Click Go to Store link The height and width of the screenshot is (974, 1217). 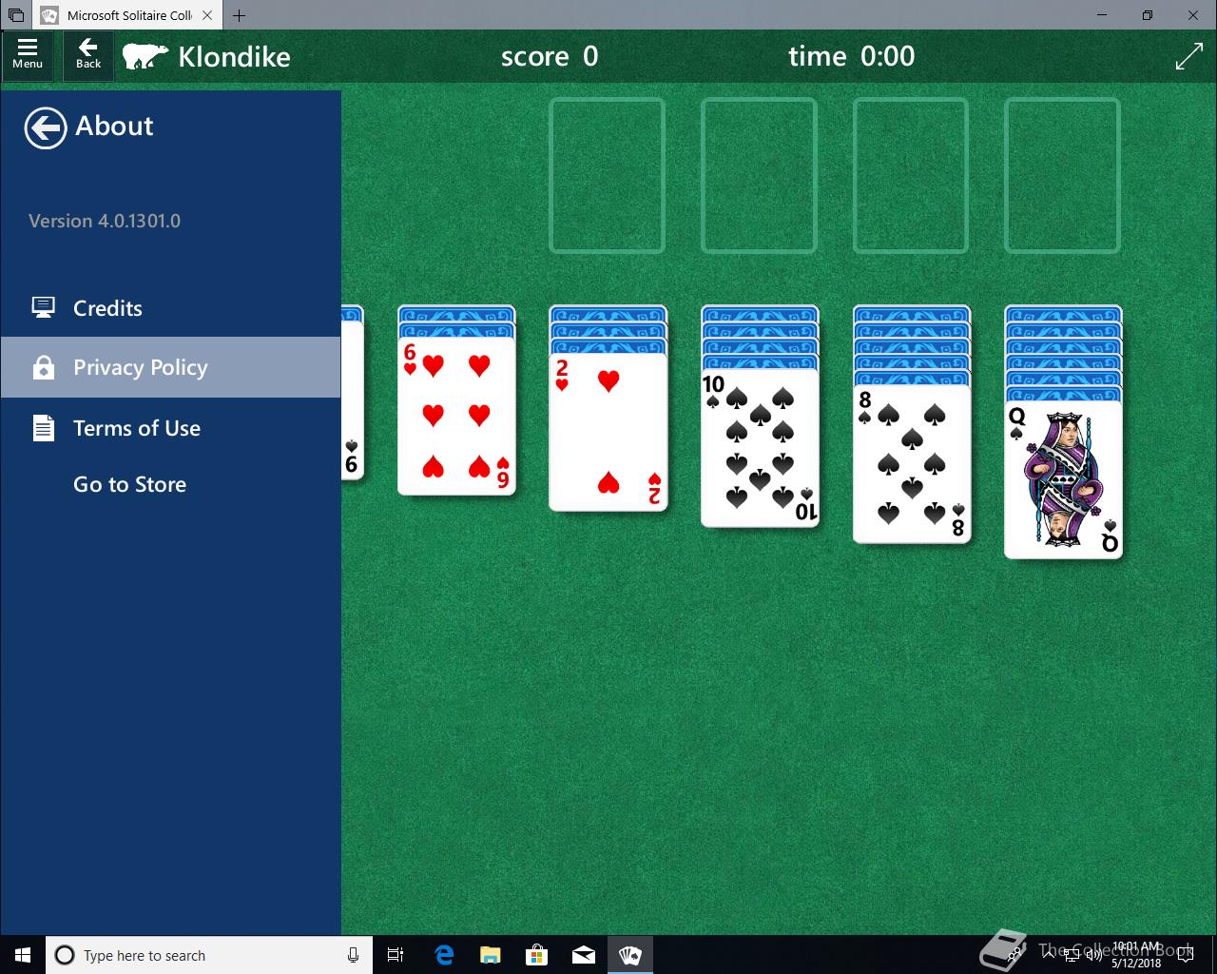(129, 484)
